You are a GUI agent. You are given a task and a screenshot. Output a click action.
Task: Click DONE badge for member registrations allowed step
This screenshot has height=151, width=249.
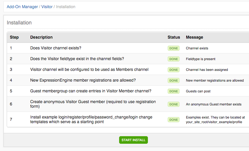[x=173, y=80]
